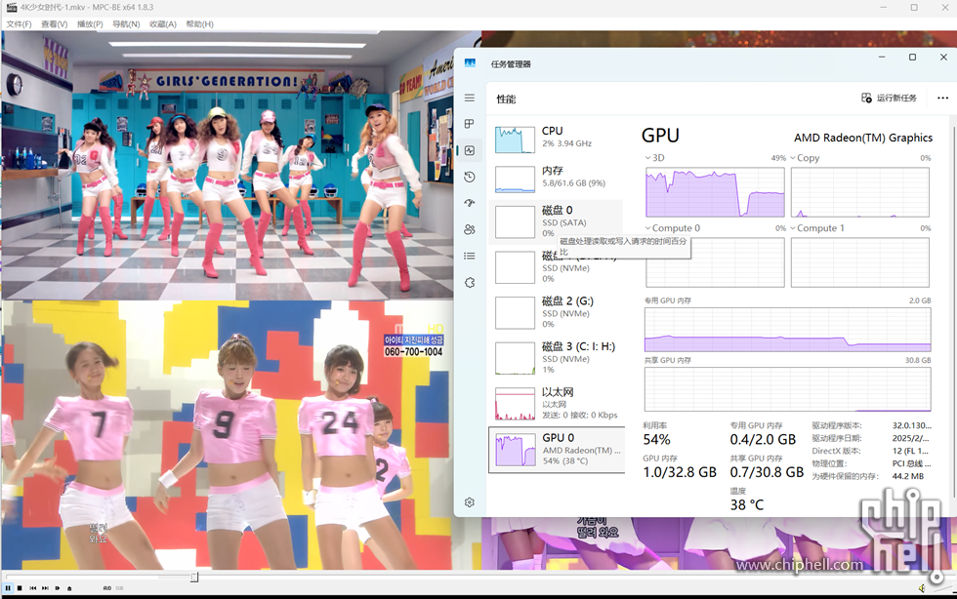This screenshot has width=957, height=599.
Task: Click the Task Manager title bar icon
Action: click(470, 63)
